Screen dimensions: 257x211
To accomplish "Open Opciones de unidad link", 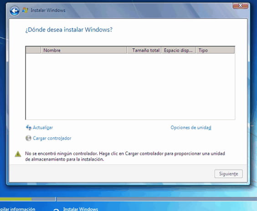I will (191, 128).
